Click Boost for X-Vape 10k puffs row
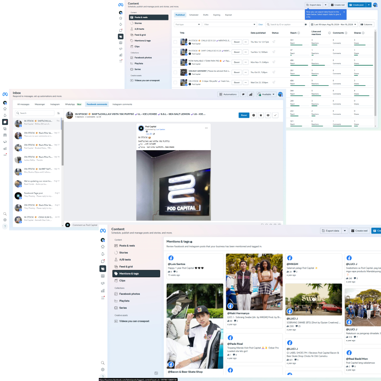This screenshot has width=381, height=381. tap(237, 83)
